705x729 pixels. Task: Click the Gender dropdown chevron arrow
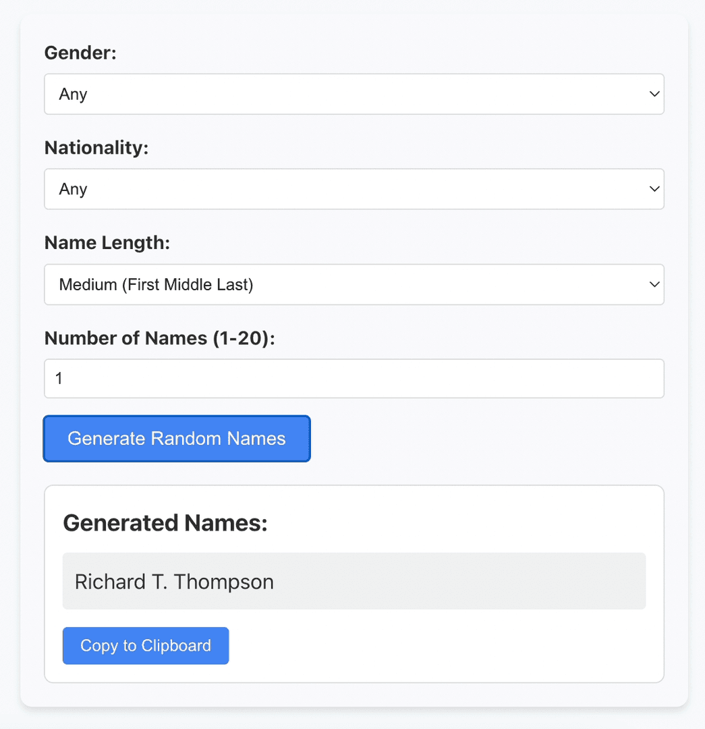[x=654, y=94]
